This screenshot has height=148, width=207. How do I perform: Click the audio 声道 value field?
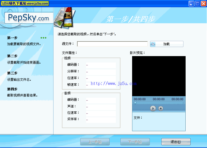[x=101, y=107]
